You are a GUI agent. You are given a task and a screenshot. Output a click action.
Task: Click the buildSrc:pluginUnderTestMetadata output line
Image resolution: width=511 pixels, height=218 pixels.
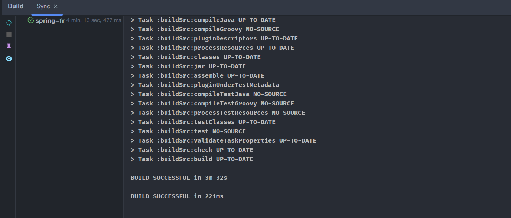(x=208, y=85)
